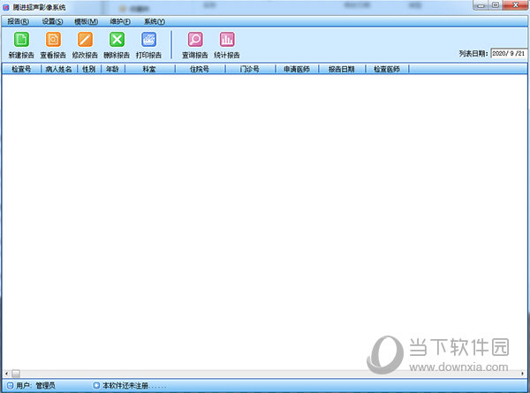Sort by 报告日期 column header
This screenshot has height=393, width=530.
pos(342,69)
